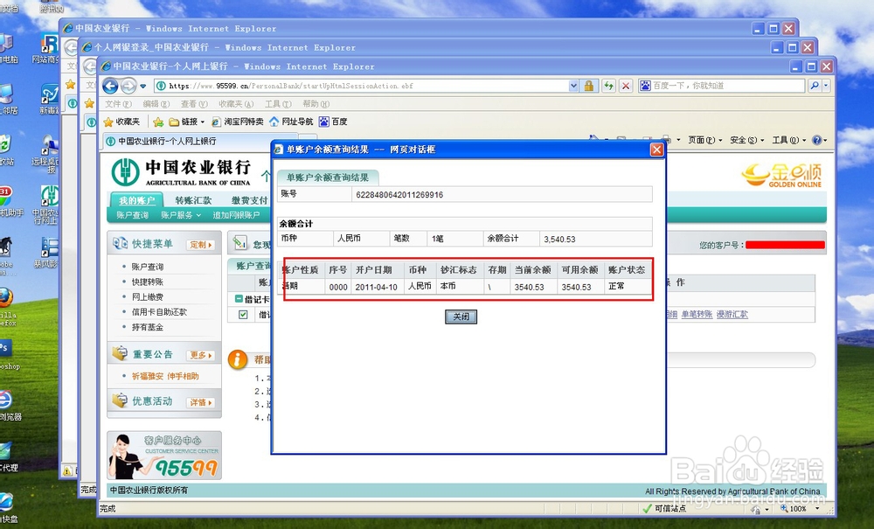Click 网上缴费 in quick menu

click(x=148, y=297)
